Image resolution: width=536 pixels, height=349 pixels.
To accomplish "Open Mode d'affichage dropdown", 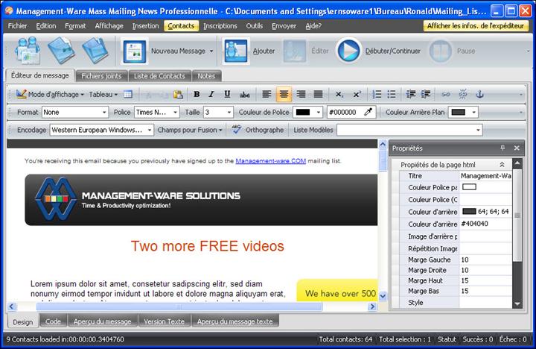I will coord(83,95).
